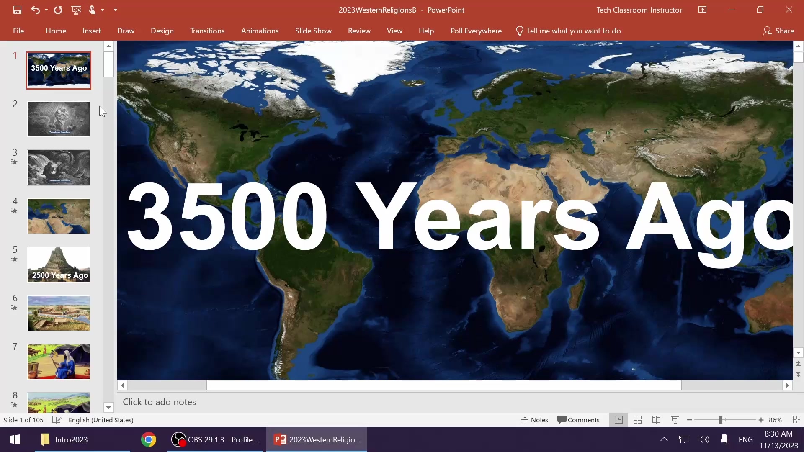Open the Poll Everywhere tab
Image resolution: width=804 pixels, height=452 pixels.
[476, 31]
